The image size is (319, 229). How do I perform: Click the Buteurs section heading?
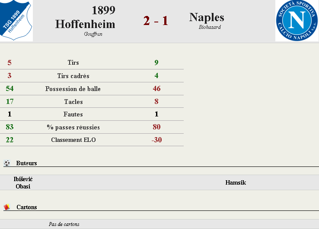(27, 163)
